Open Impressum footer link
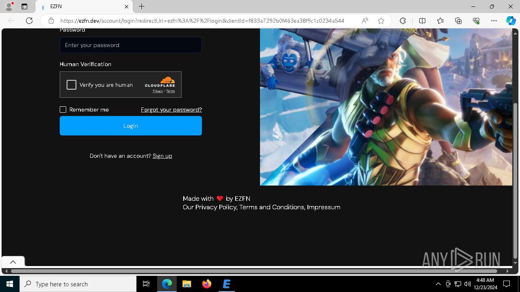 coord(324,207)
